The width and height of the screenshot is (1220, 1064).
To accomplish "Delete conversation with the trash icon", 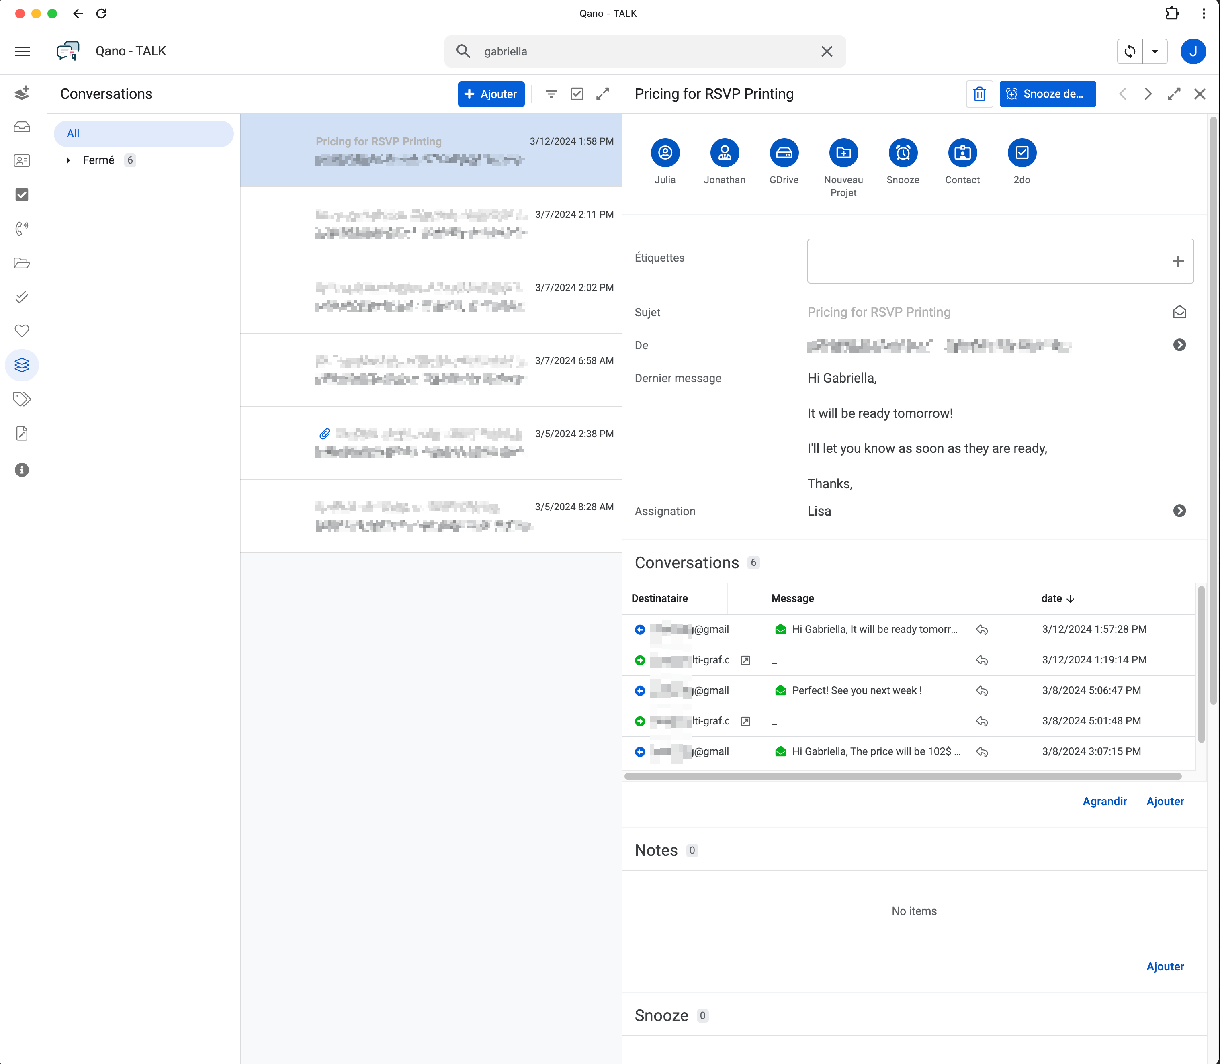I will point(979,94).
